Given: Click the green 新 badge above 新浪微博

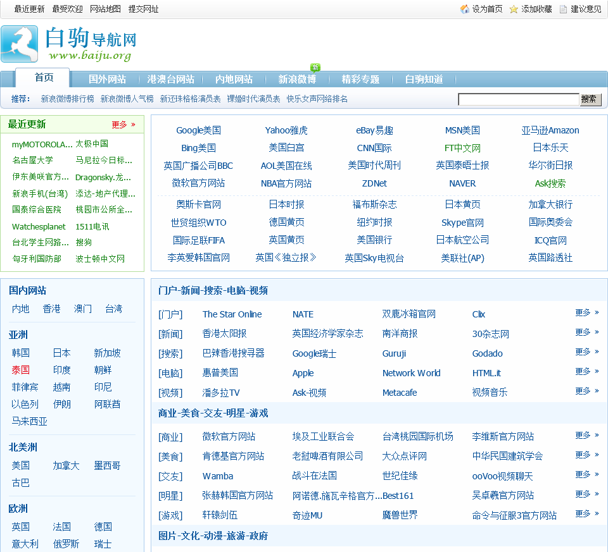Looking at the screenshot, I should (315, 68).
